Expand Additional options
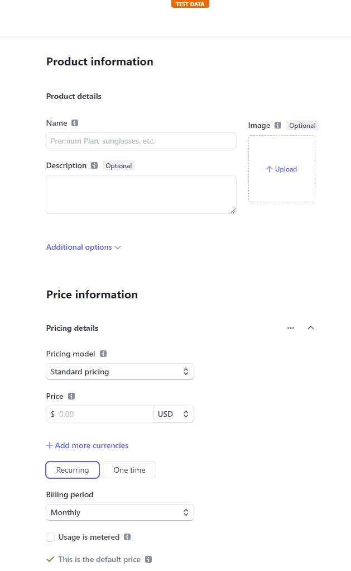Image resolution: width=351 pixels, height=571 pixels. [x=84, y=247]
